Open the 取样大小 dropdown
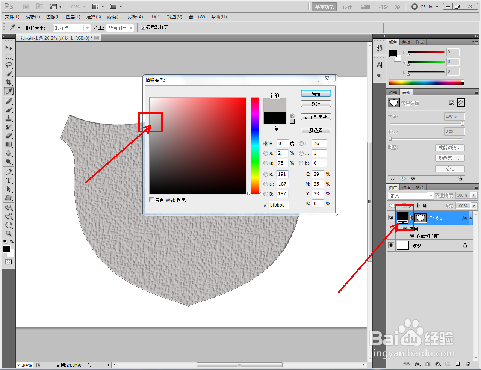This screenshot has width=481, height=370. click(72, 28)
